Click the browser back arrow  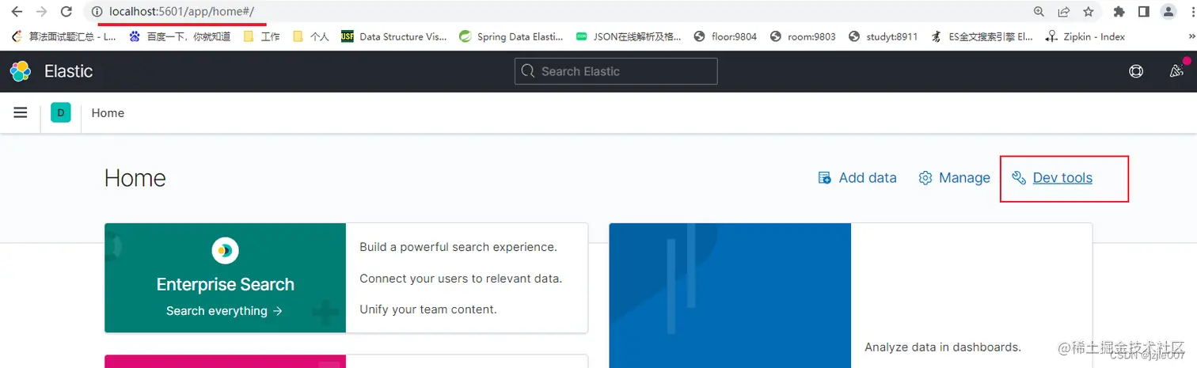17,12
